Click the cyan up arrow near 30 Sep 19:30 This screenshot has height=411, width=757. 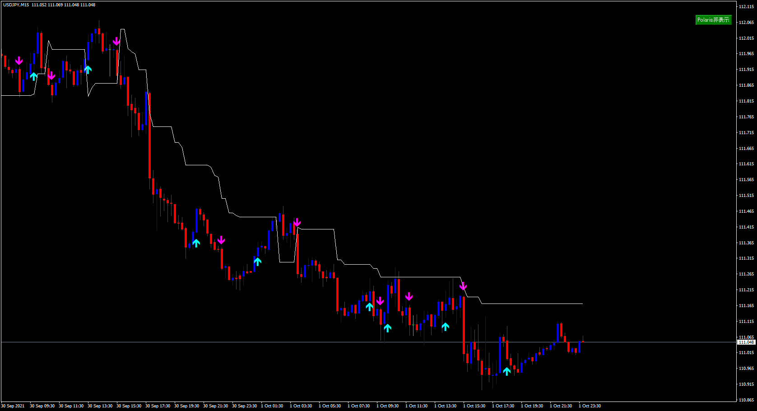196,243
